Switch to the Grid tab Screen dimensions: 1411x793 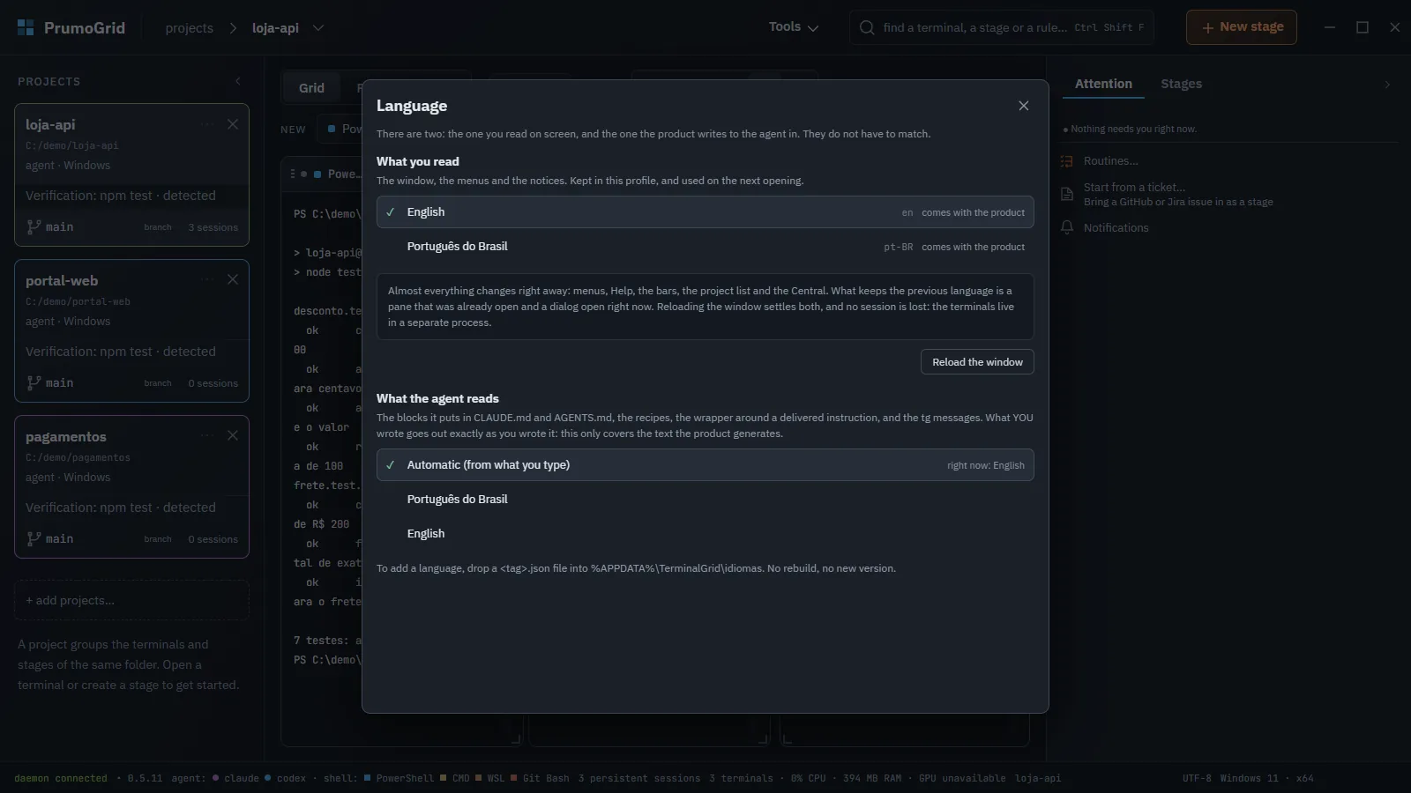(311, 88)
